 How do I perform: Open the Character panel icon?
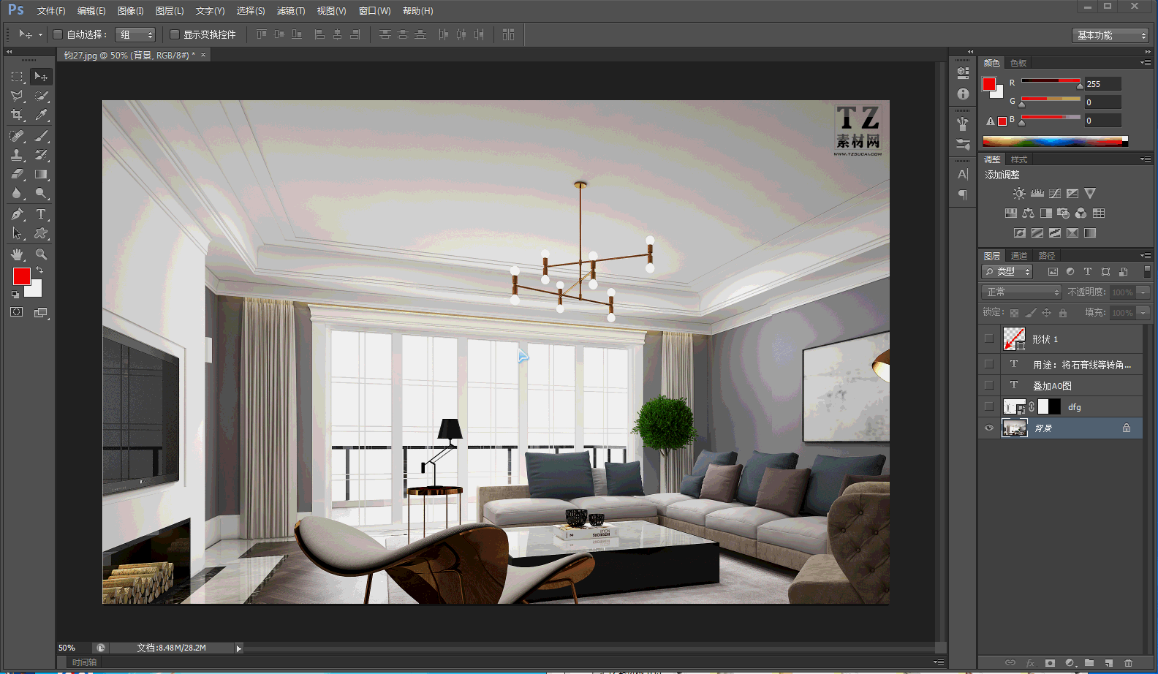tap(963, 174)
